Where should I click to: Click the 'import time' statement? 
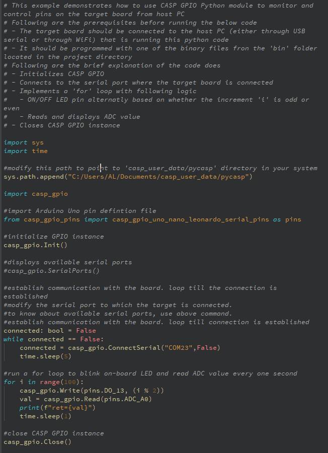(26, 151)
